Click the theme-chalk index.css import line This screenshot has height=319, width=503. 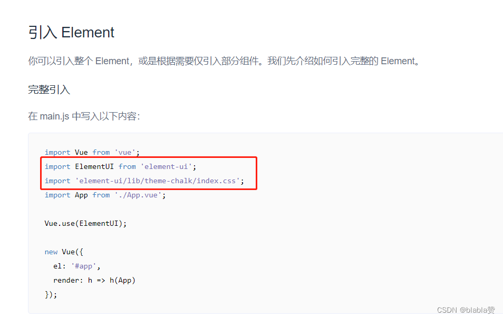[144, 181]
